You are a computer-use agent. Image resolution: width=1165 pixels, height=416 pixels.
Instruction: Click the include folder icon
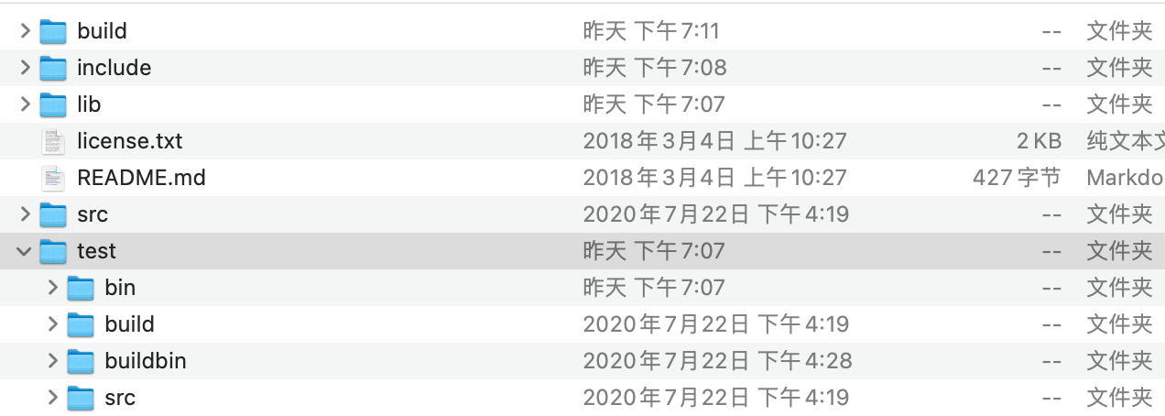tap(53, 68)
